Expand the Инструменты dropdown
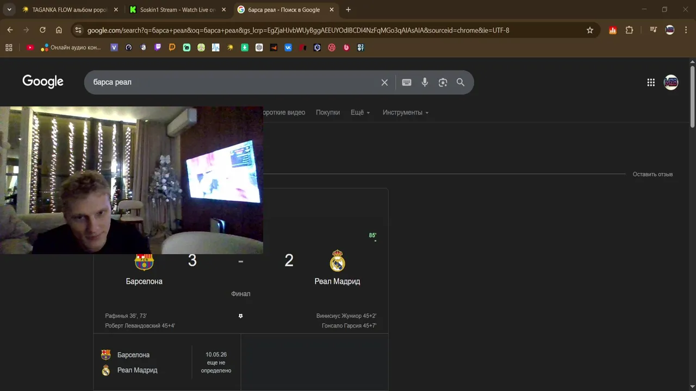The width and height of the screenshot is (696, 391). [x=406, y=112]
